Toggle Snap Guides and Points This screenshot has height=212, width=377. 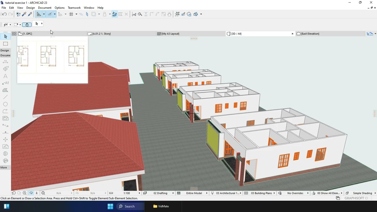pos(49,14)
